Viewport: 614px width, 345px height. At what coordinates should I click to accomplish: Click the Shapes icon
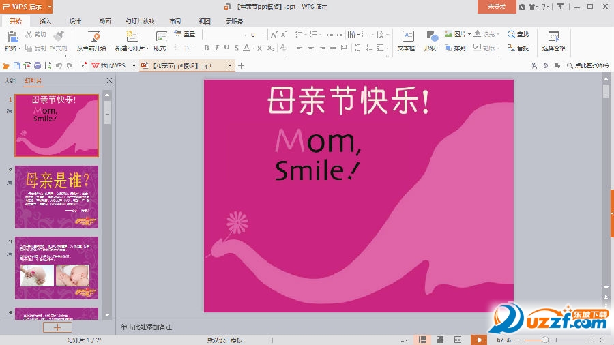(x=432, y=36)
